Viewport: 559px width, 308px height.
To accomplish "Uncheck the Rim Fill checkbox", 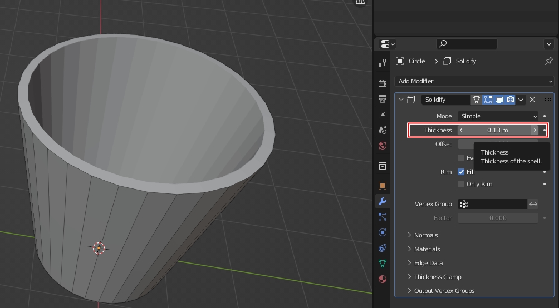I will tap(461, 172).
